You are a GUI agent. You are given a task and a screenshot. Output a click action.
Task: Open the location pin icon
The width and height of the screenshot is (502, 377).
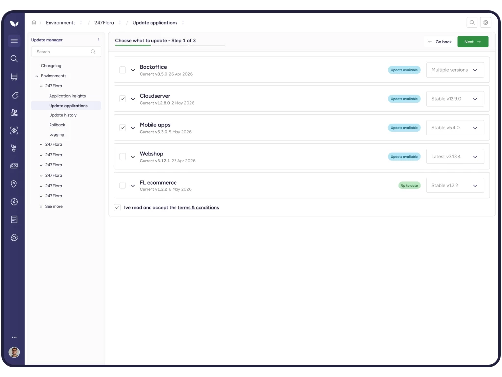(14, 184)
